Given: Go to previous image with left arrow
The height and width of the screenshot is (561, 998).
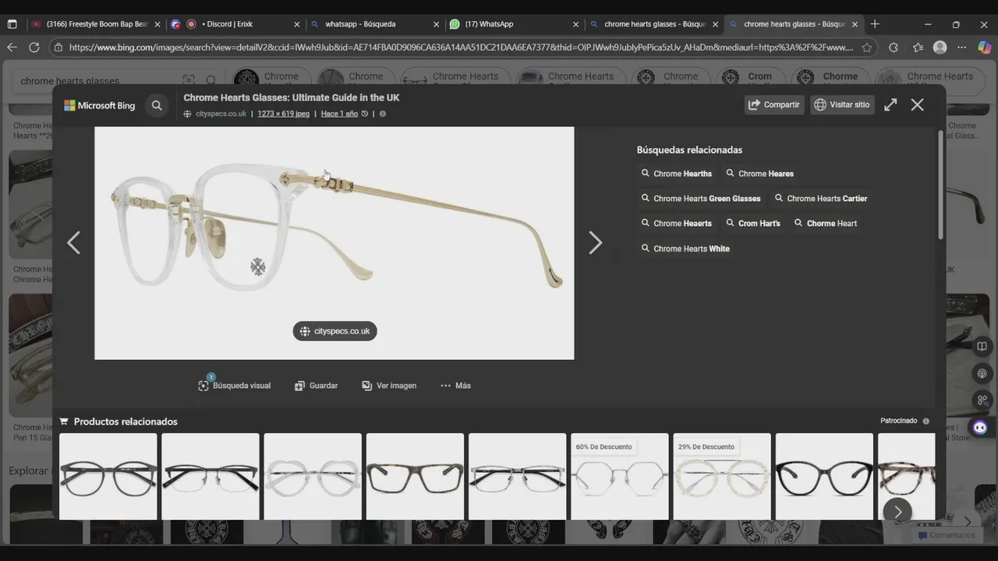Looking at the screenshot, I should pos(73,243).
